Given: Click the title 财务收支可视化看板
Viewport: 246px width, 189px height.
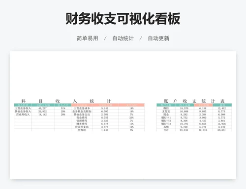Looking at the screenshot, I should click(x=123, y=18).
